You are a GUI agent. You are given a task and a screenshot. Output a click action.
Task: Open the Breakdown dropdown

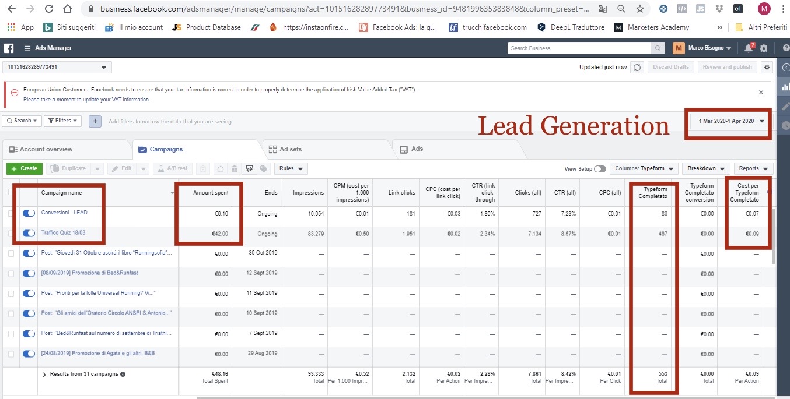tap(705, 168)
